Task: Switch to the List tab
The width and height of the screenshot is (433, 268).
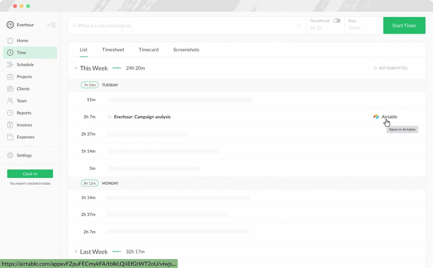Action: [83, 50]
